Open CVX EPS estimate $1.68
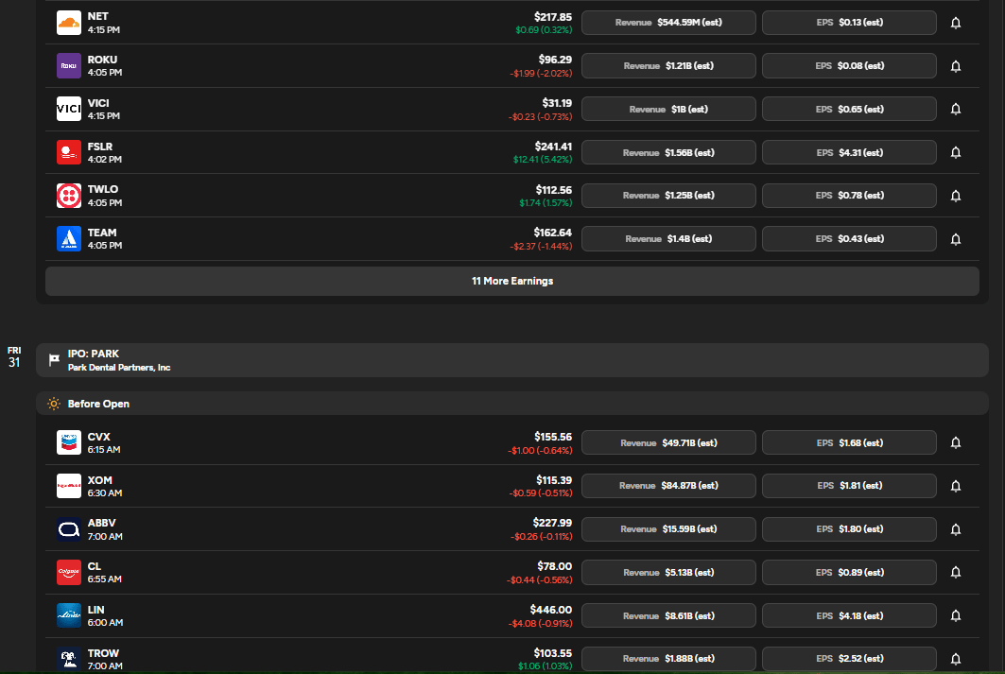Screen dimensions: 1005x674 point(849,442)
